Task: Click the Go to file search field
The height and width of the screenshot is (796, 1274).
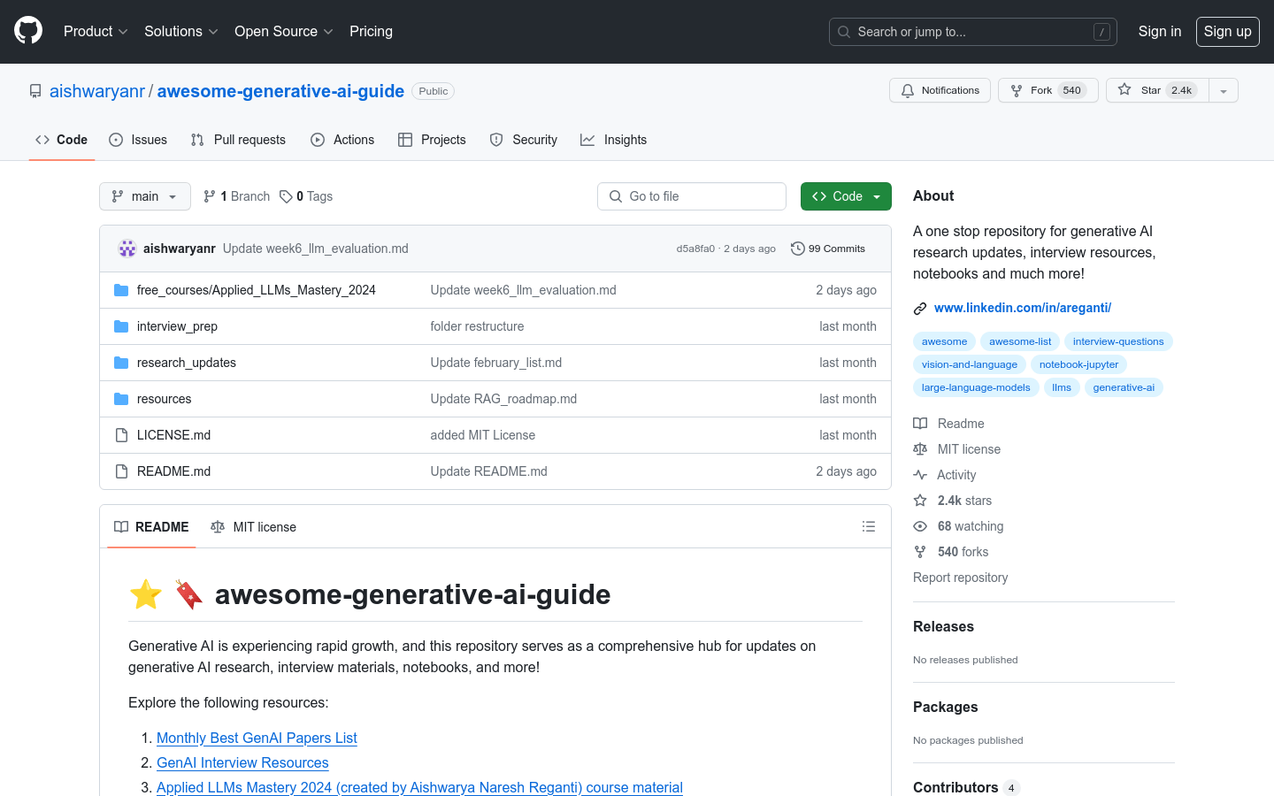Action: click(691, 195)
